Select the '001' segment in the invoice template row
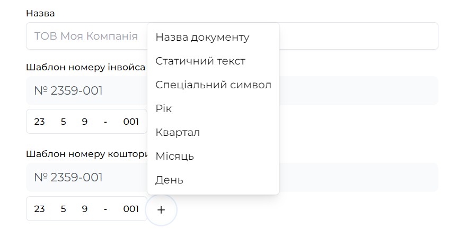This screenshot has width=449, height=230. pyautogui.click(x=131, y=122)
